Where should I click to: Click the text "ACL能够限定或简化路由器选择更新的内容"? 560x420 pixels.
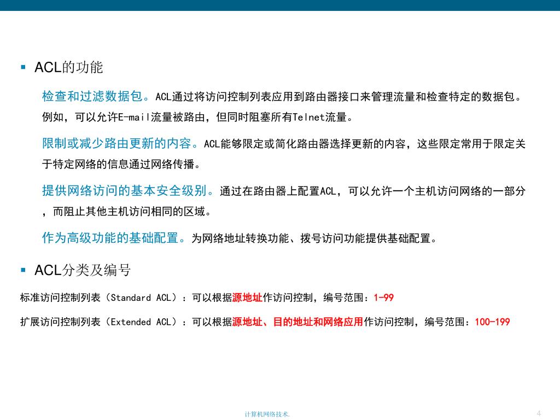305,144
